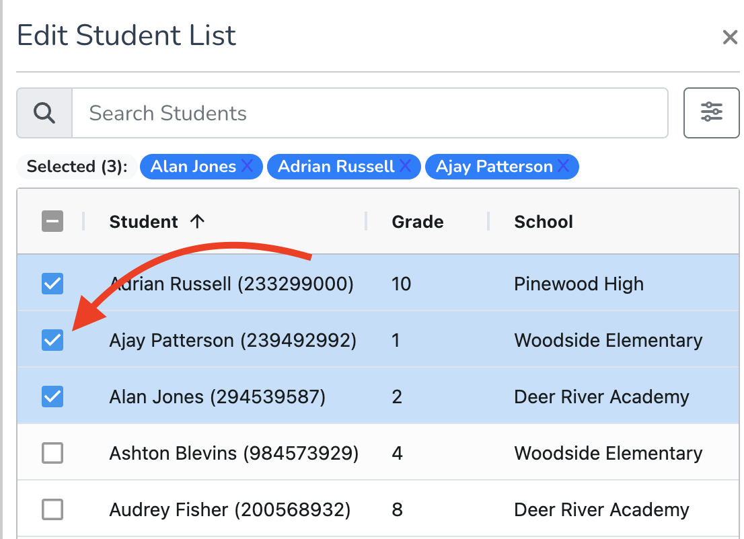Click the magnifying glass search icon

pos(44,114)
